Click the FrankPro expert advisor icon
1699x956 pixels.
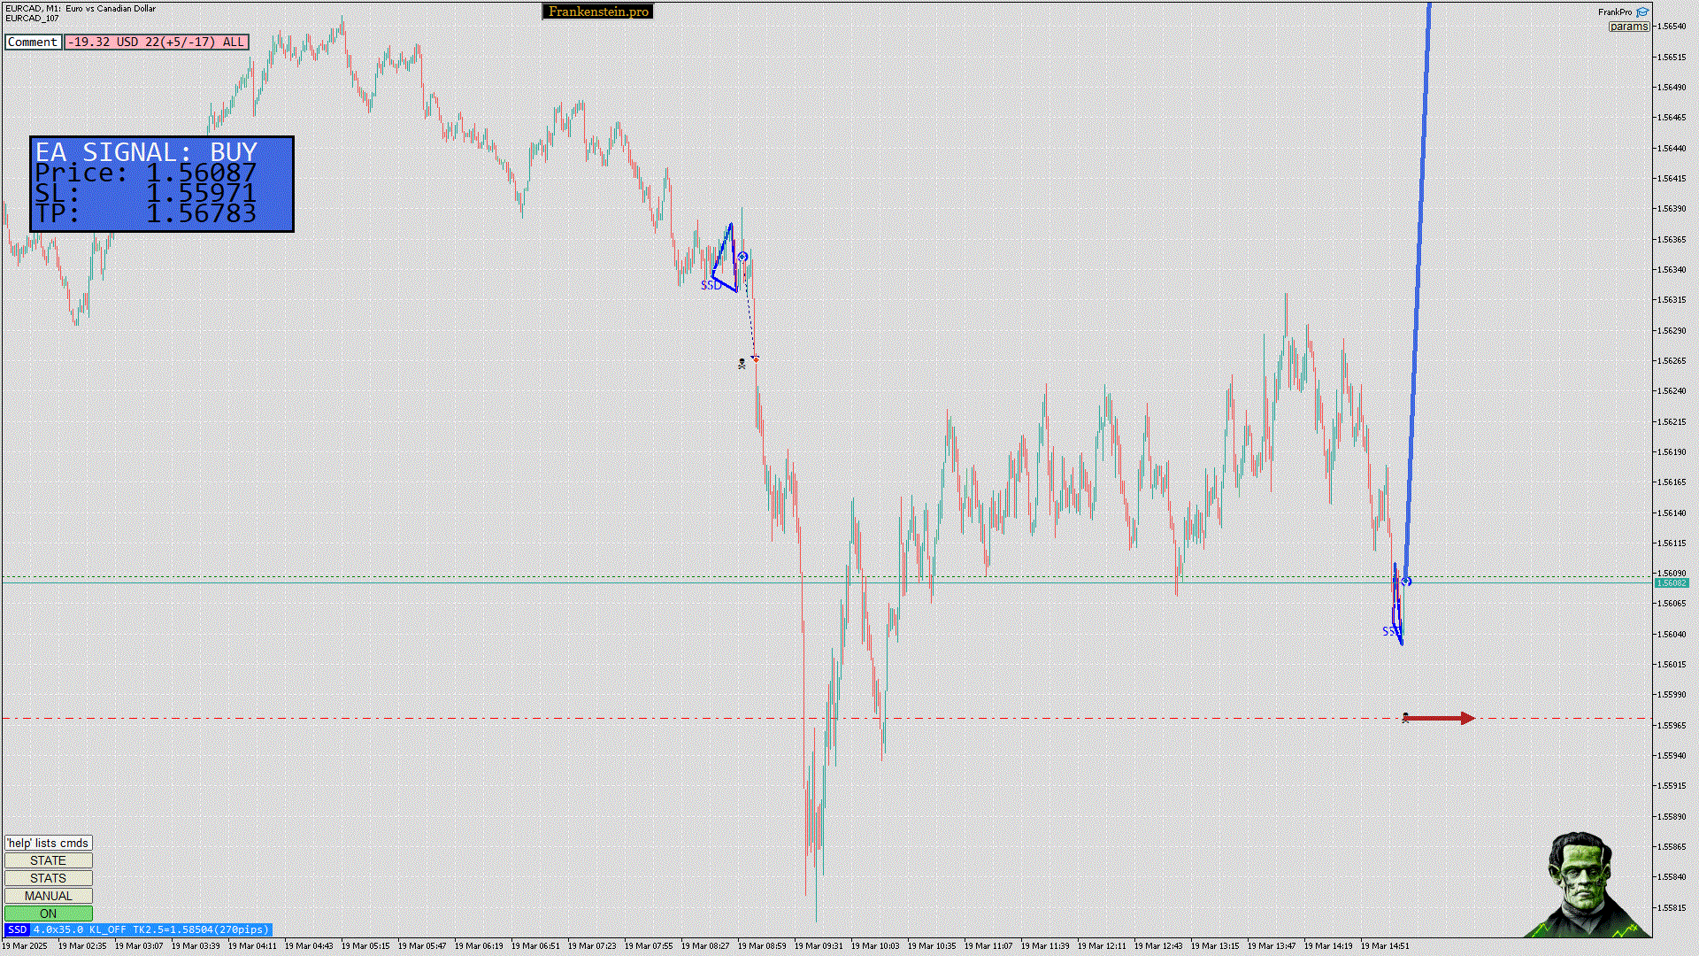[1642, 12]
